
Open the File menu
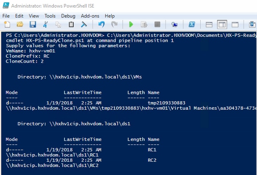coord(6,16)
